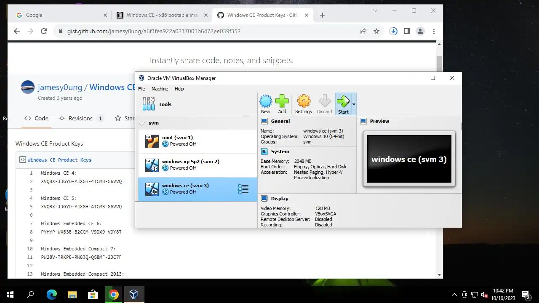
Task: Click the Chrome back arrow
Action: (x=17, y=31)
